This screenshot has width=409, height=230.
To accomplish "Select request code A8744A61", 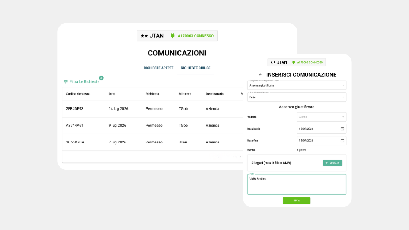I will point(74,126).
